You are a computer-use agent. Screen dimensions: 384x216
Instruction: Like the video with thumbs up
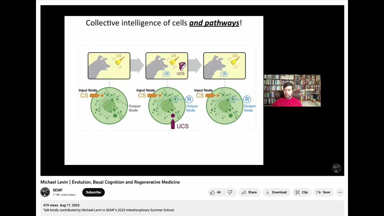coord(215,192)
